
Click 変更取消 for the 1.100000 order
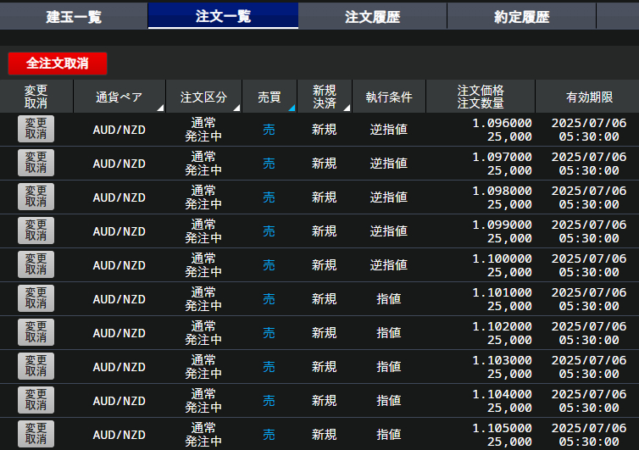point(36,264)
